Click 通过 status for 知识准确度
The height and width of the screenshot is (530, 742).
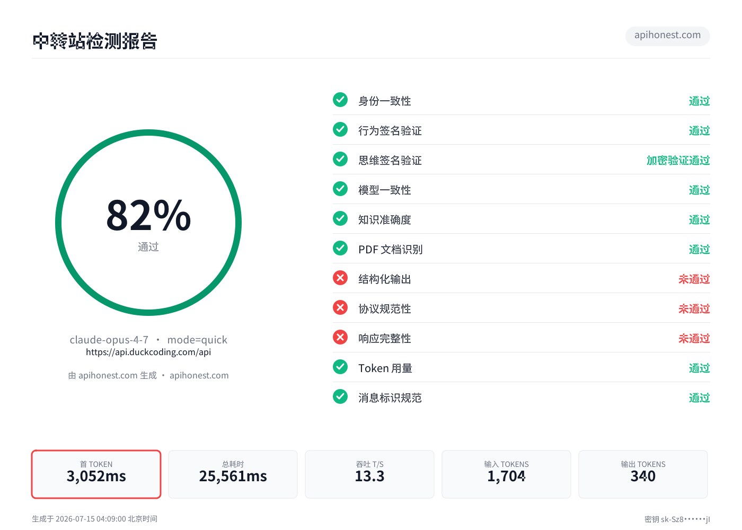point(699,219)
